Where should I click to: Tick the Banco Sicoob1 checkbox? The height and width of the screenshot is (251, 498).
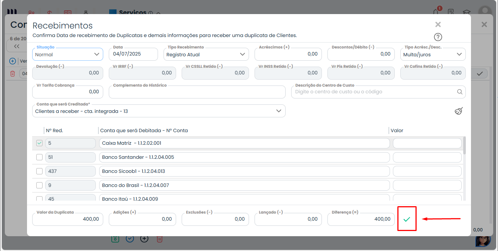point(39,171)
